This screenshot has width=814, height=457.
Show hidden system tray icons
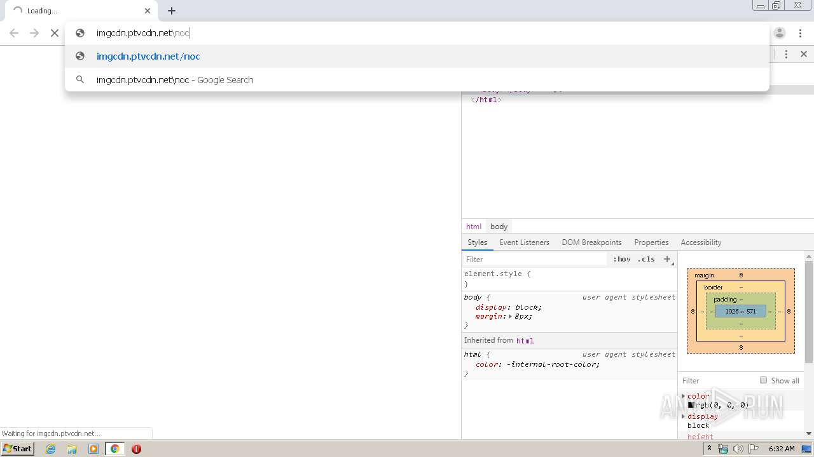pos(709,449)
